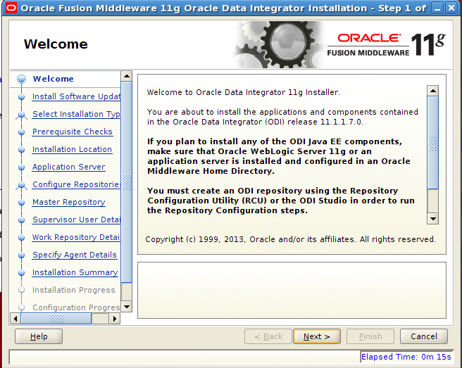Go to Work Repository Details step
Viewport: 462px width, 368px height.
(x=76, y=237)
